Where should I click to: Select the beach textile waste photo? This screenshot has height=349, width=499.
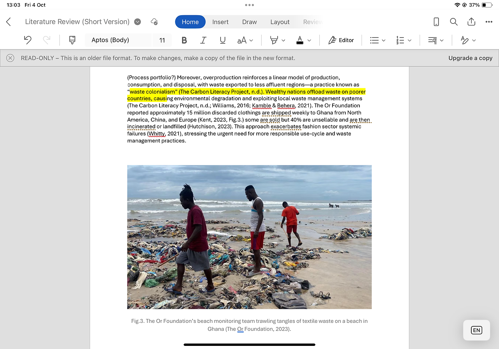point(249,237)
